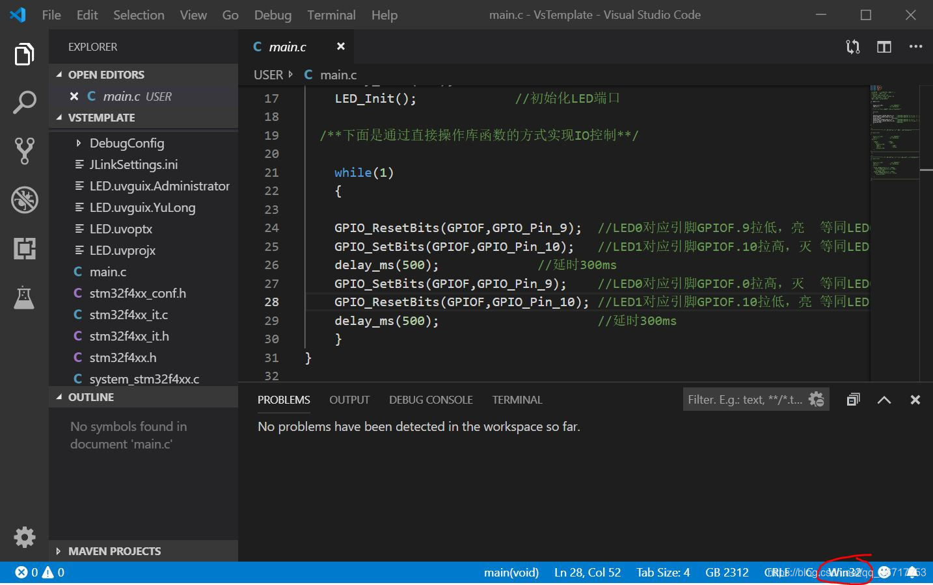Image resolution: width=933 pixels, height=585 pixels.
Task: Click the VS Code logo icon
Action: [x=18, y=14]
